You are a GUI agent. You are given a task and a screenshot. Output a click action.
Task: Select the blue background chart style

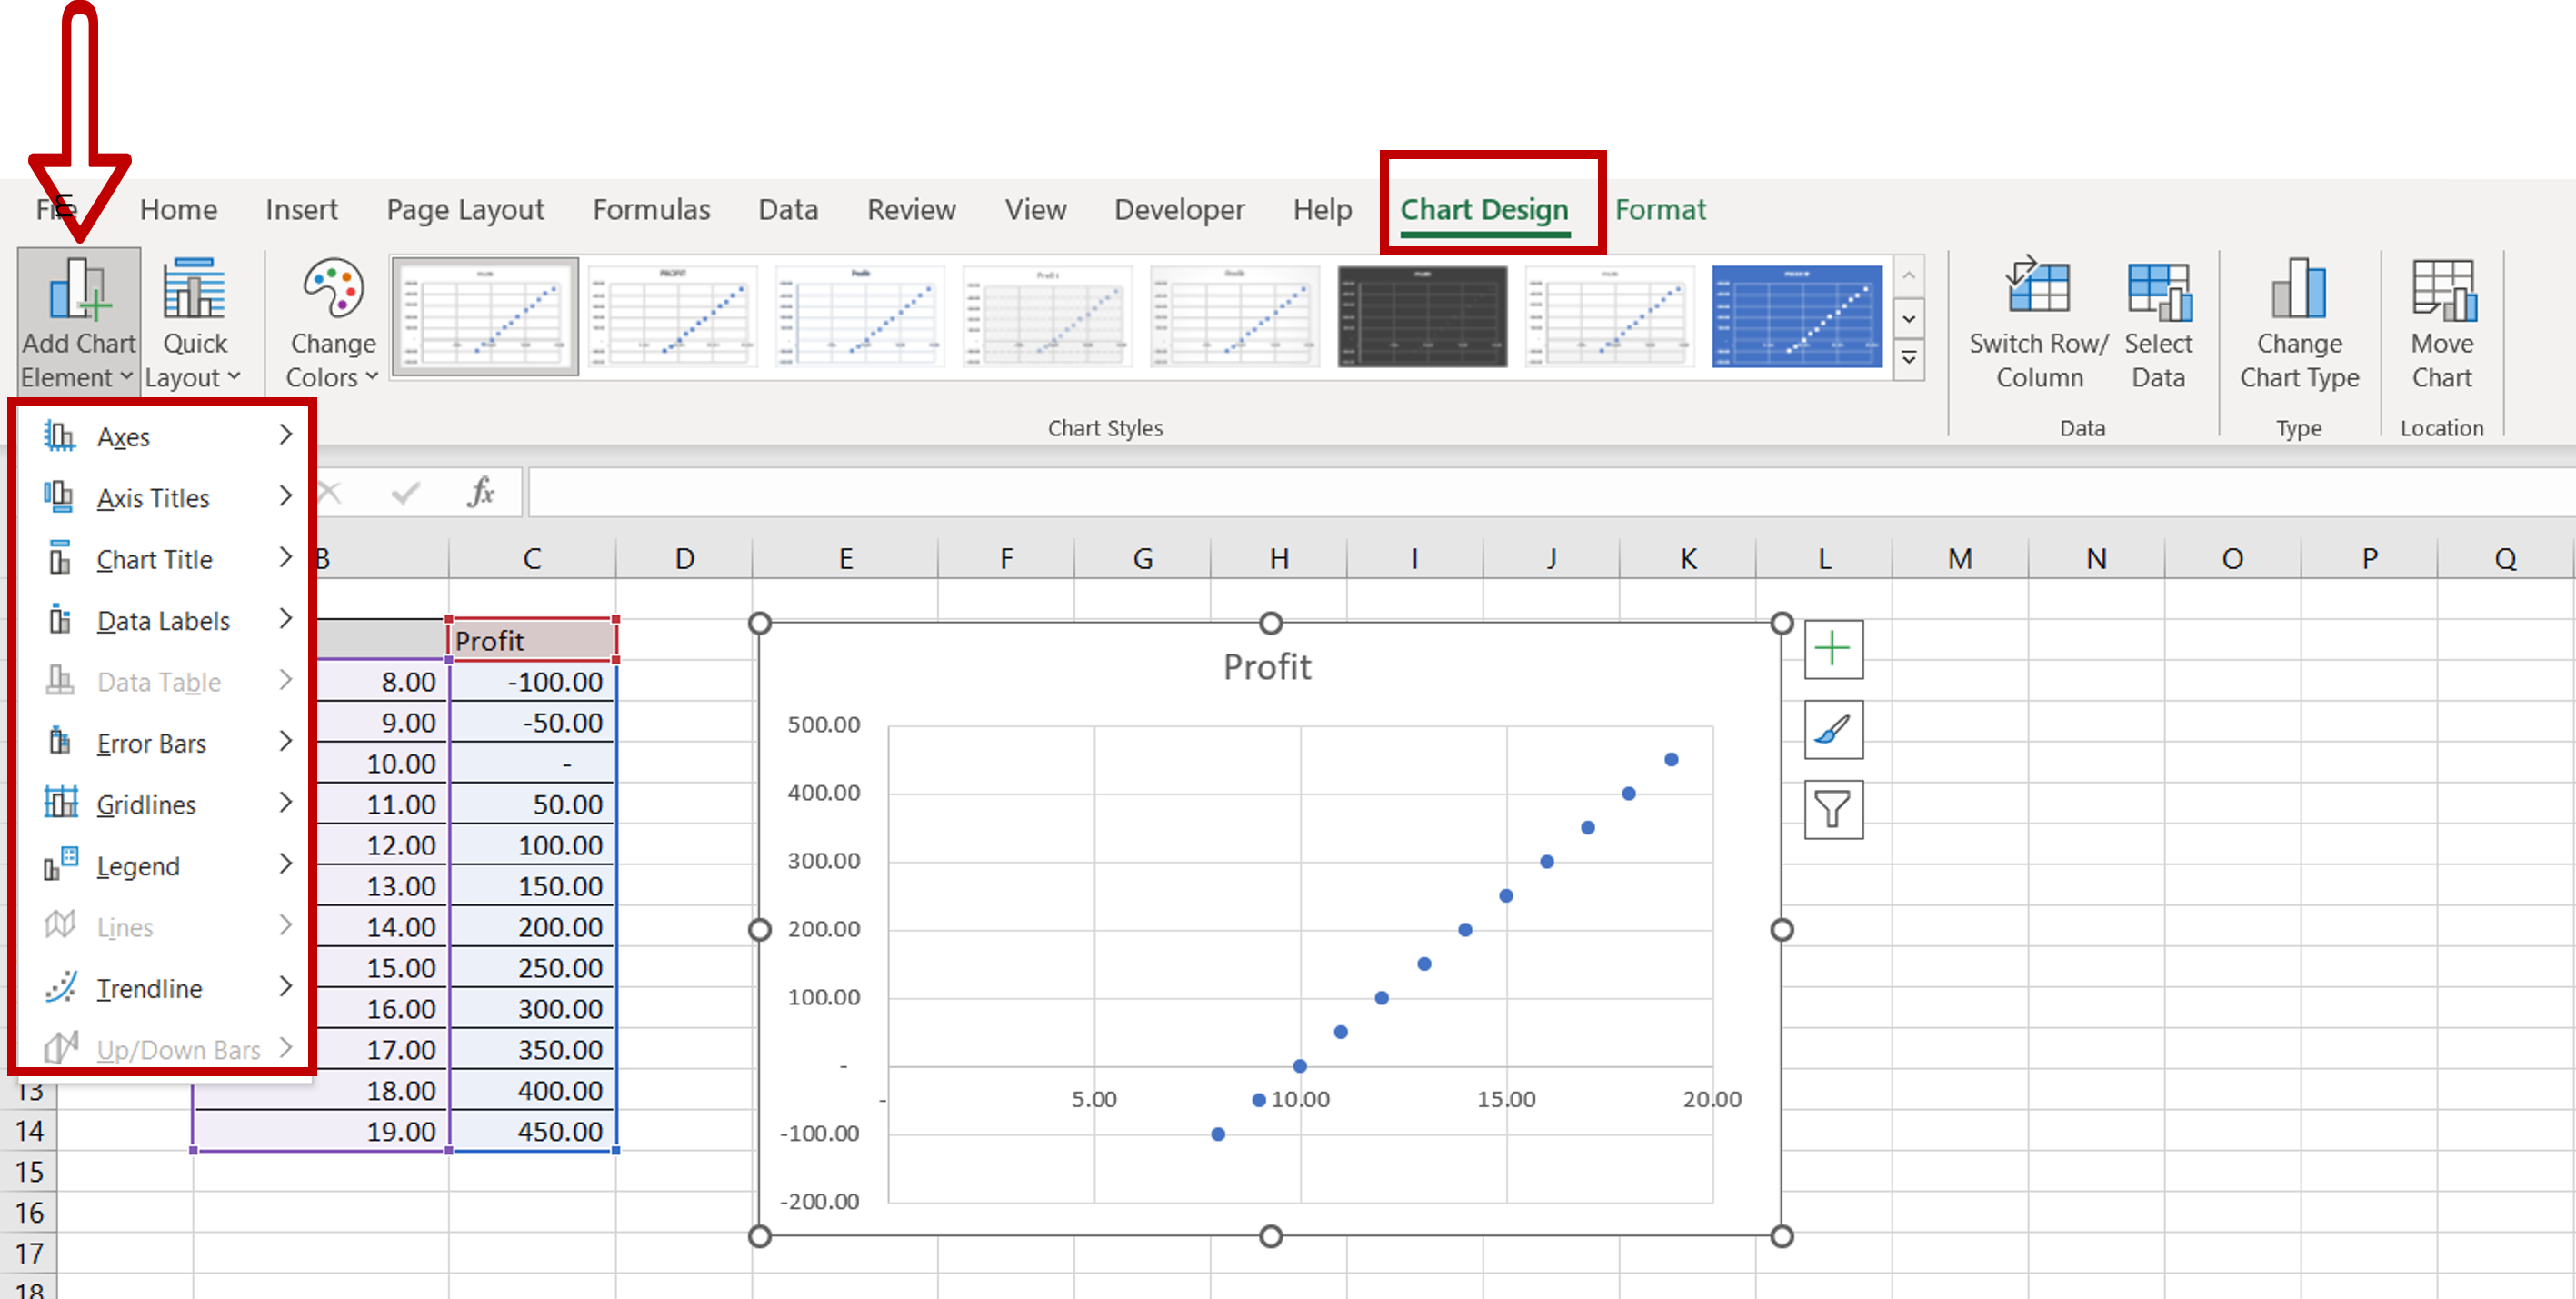1796,316
